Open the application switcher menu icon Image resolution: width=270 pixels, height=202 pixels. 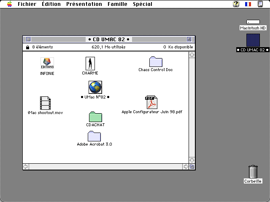pyautogui.click(x=260, y=4)
